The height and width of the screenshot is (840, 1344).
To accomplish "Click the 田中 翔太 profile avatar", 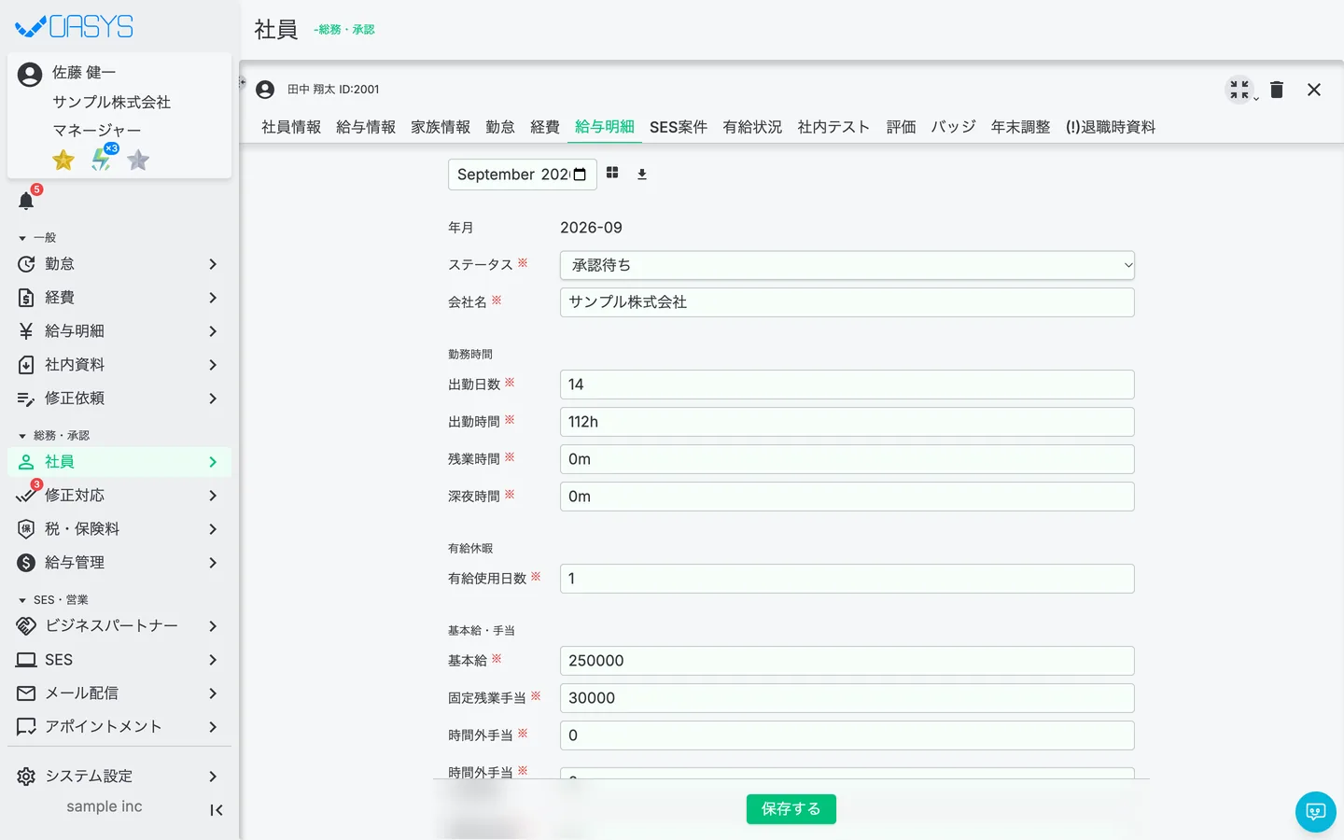I will (x=265, y=90).
